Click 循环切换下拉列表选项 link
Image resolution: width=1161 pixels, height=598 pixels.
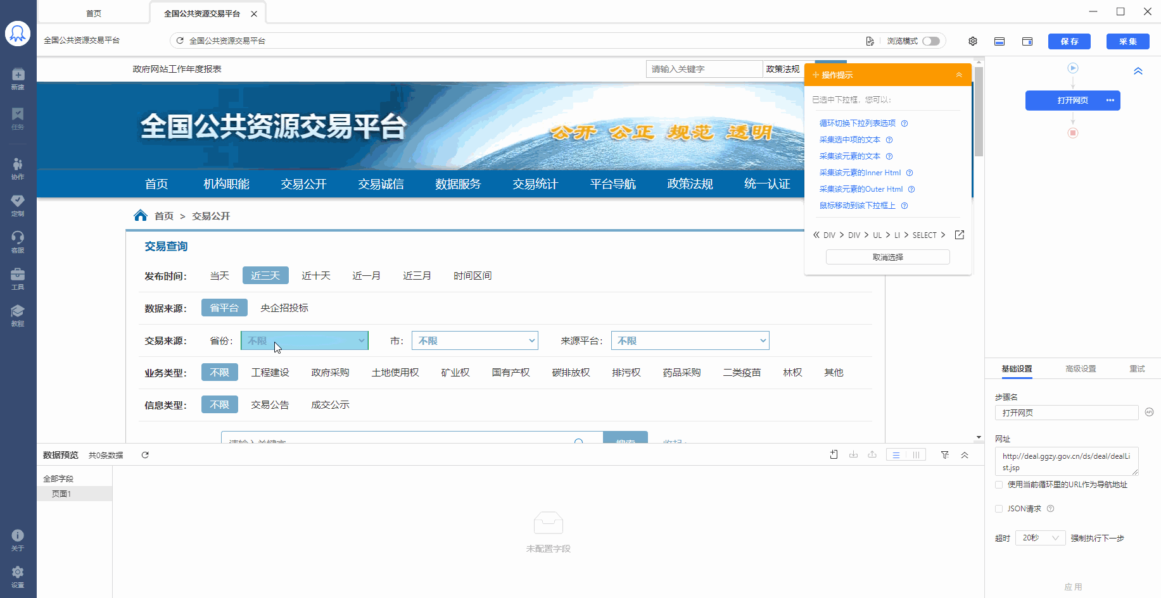(858, 123)
